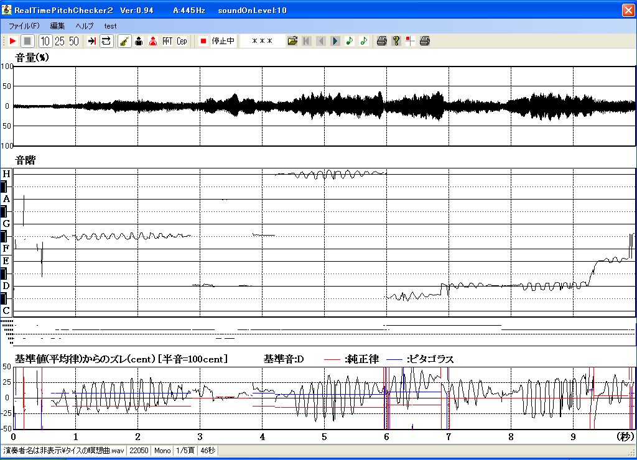
Task: Click the G note key label
Action: pyautogui.click(x=6, y=224)
